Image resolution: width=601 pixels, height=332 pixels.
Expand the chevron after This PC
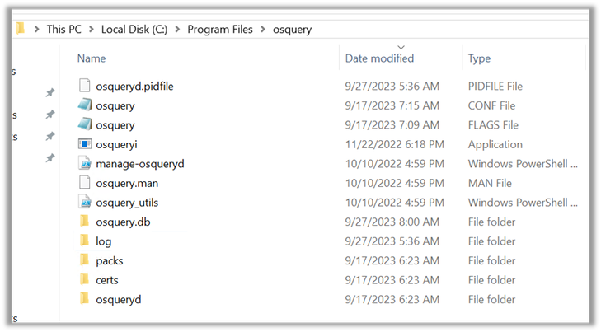(92, 29)
